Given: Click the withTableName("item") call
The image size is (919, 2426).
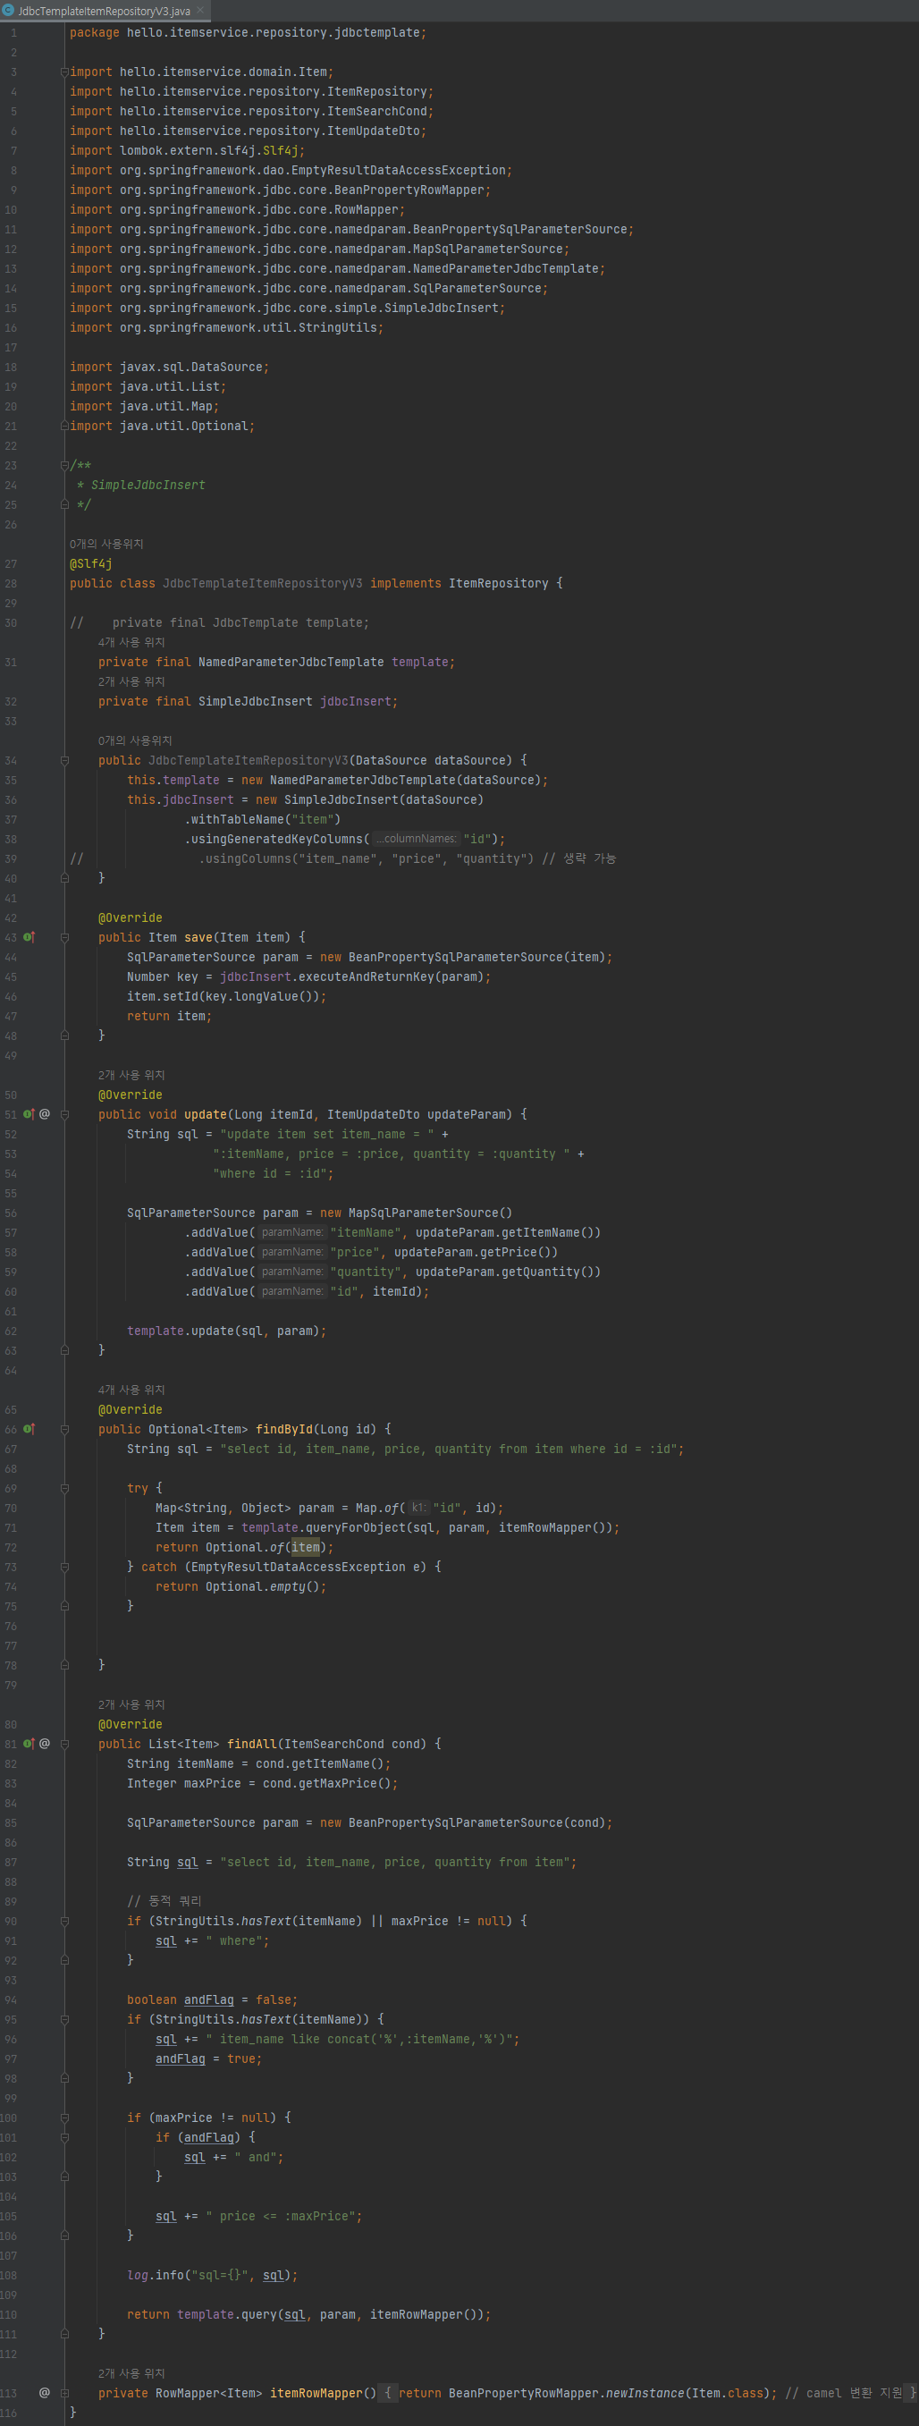Looking at the screenshot, I should tap(263, 819).
